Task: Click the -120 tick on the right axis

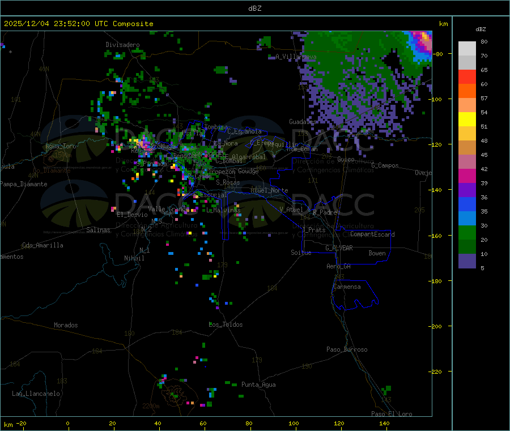Action: coord(437,144)
